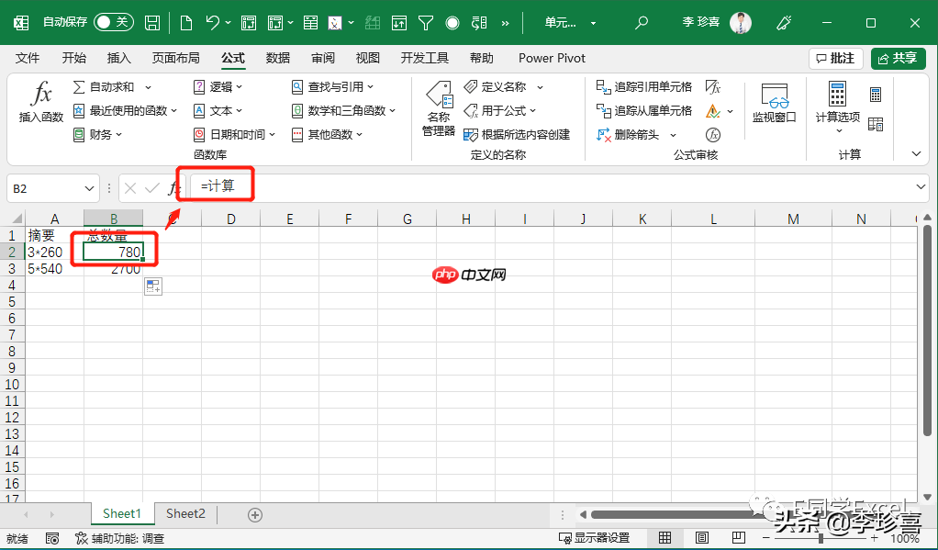Click 显示器设置 in status bar
938x550 pixels.
pos(595,538)
